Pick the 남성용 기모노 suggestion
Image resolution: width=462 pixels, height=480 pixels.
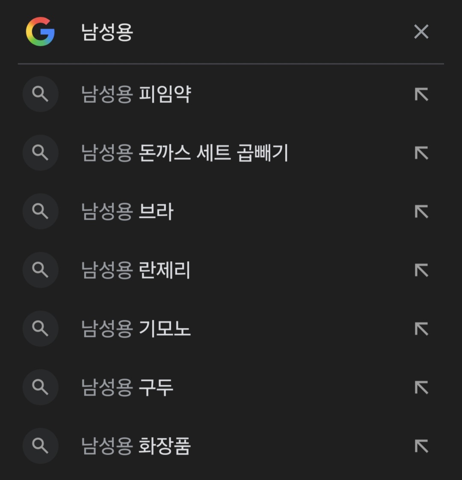pos(136,329)
